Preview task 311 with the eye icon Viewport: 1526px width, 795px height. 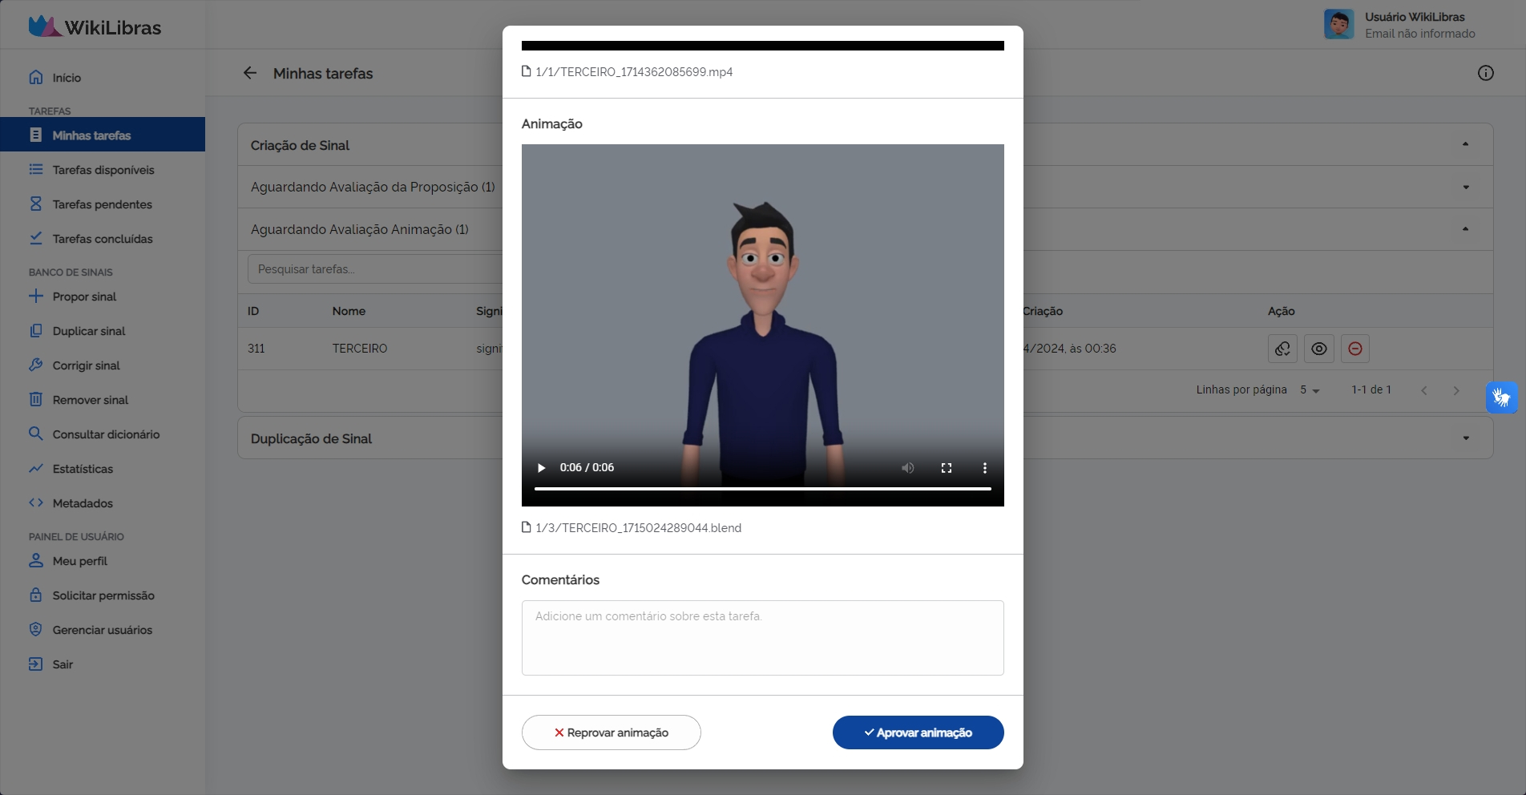pos(1318,349)
